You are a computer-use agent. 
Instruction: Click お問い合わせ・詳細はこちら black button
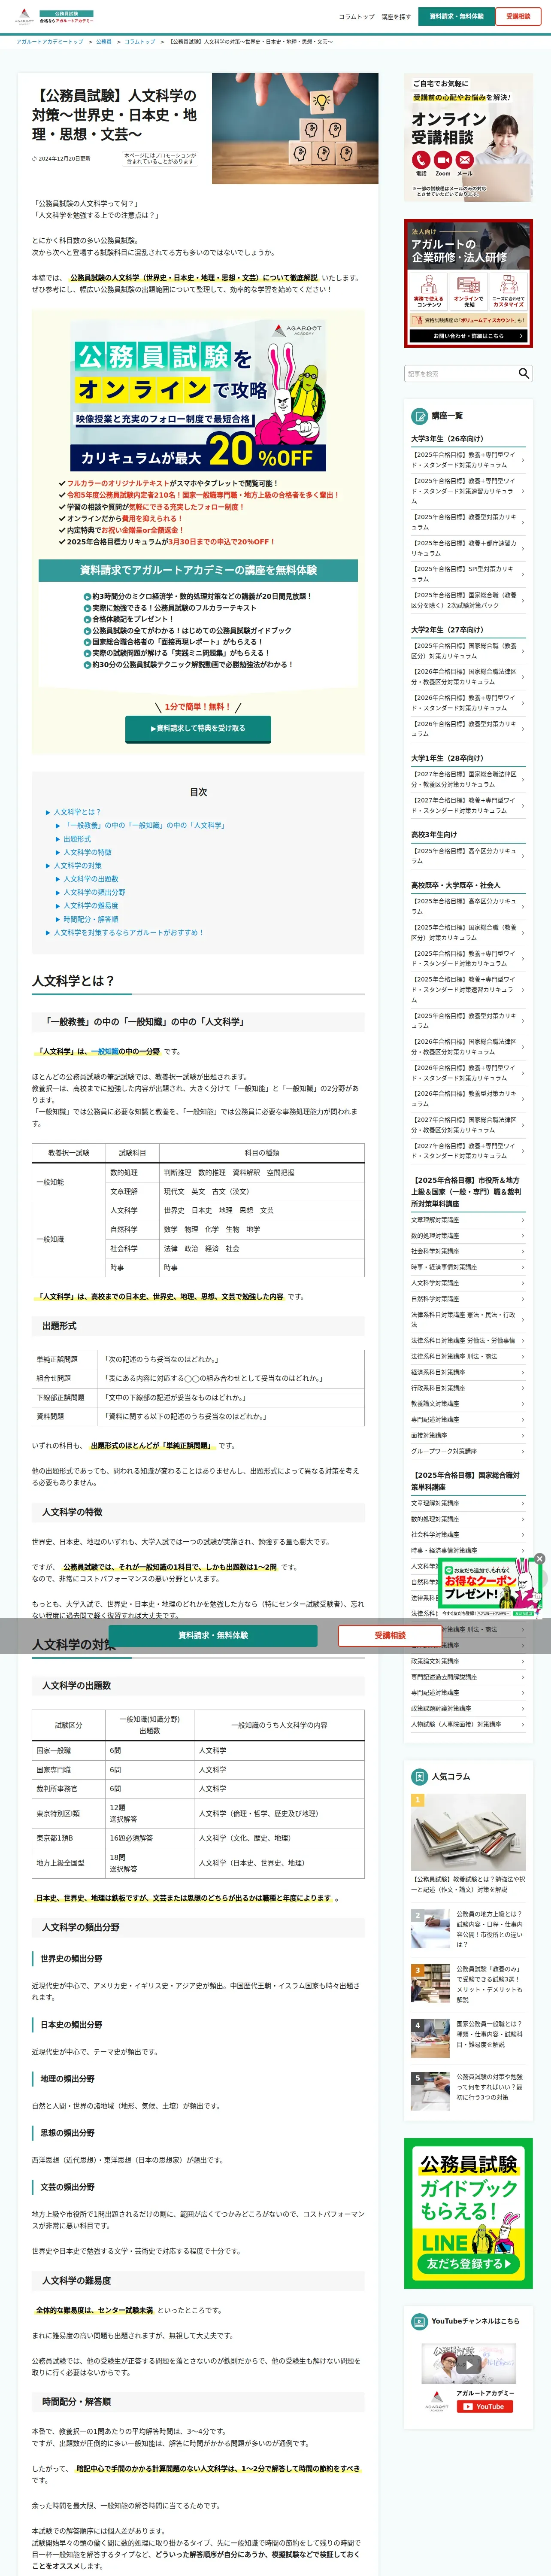[468, 336]
